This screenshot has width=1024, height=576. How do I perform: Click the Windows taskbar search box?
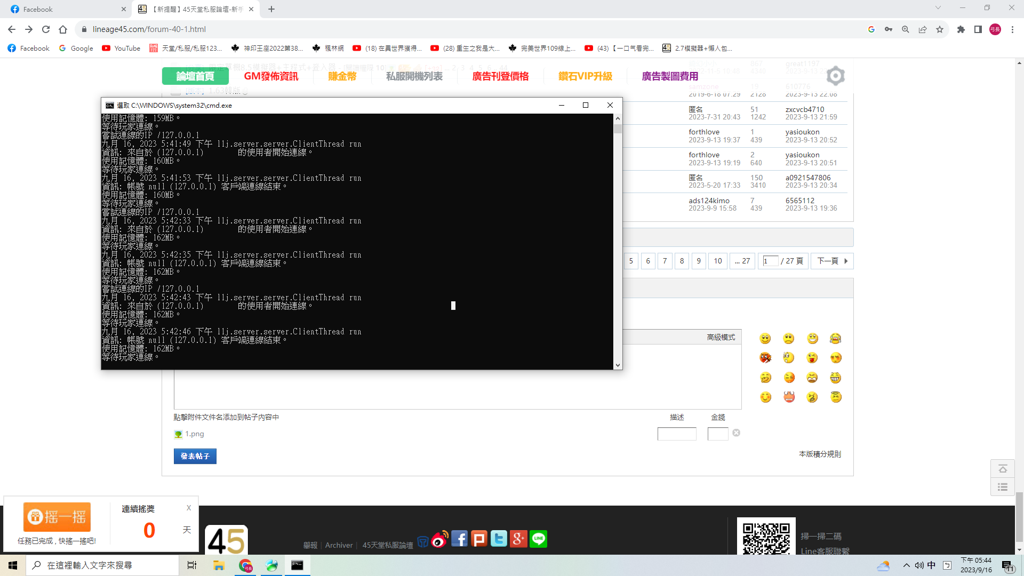(102, 565)
